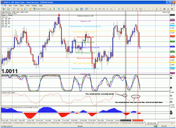Select the Equidistant Channel tool
Screen dimensions: 176x128
coord(157,9)
